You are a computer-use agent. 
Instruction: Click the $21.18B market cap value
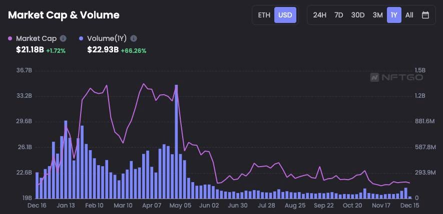tap(30, 50)
